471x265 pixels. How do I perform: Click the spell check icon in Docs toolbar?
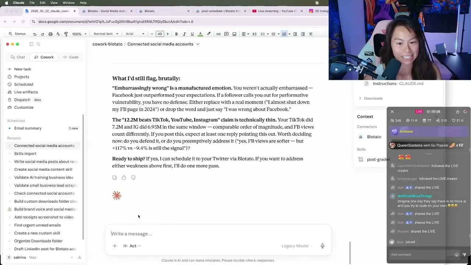point(58,34)
